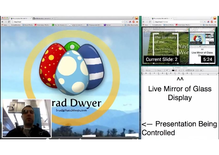Click the smiley face icon in mirror browser

pyautogui.click(x=215, y=18)
